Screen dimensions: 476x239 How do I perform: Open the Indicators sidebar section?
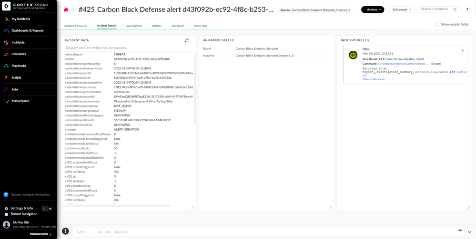pos(19,54)
